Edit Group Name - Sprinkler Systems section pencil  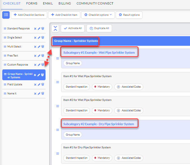[x=39, y=75]
